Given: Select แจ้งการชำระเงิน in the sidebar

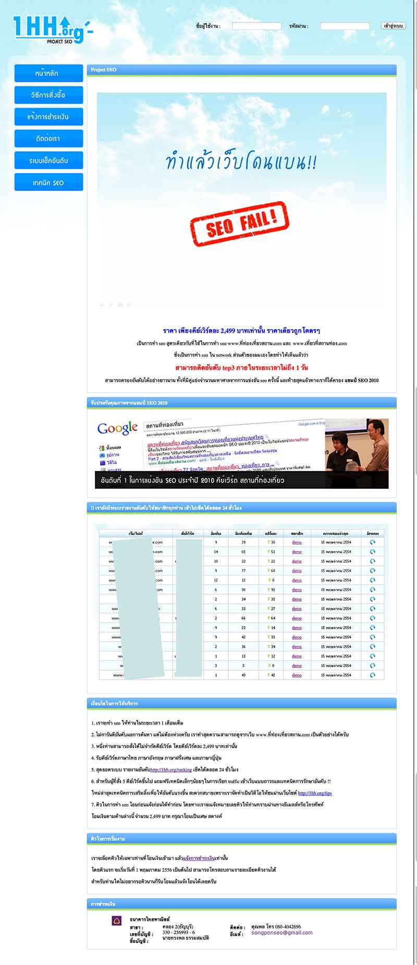Looking at the screenshot, I should (x=48, y=117).
